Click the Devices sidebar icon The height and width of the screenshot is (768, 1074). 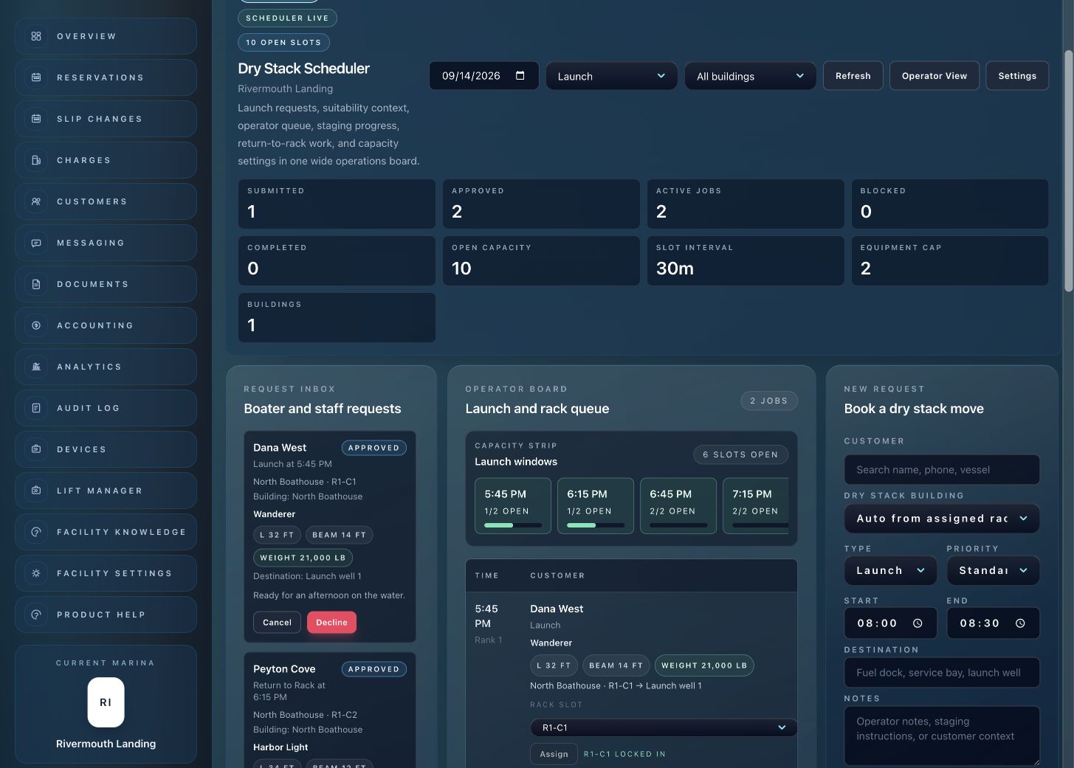point(36,449)
